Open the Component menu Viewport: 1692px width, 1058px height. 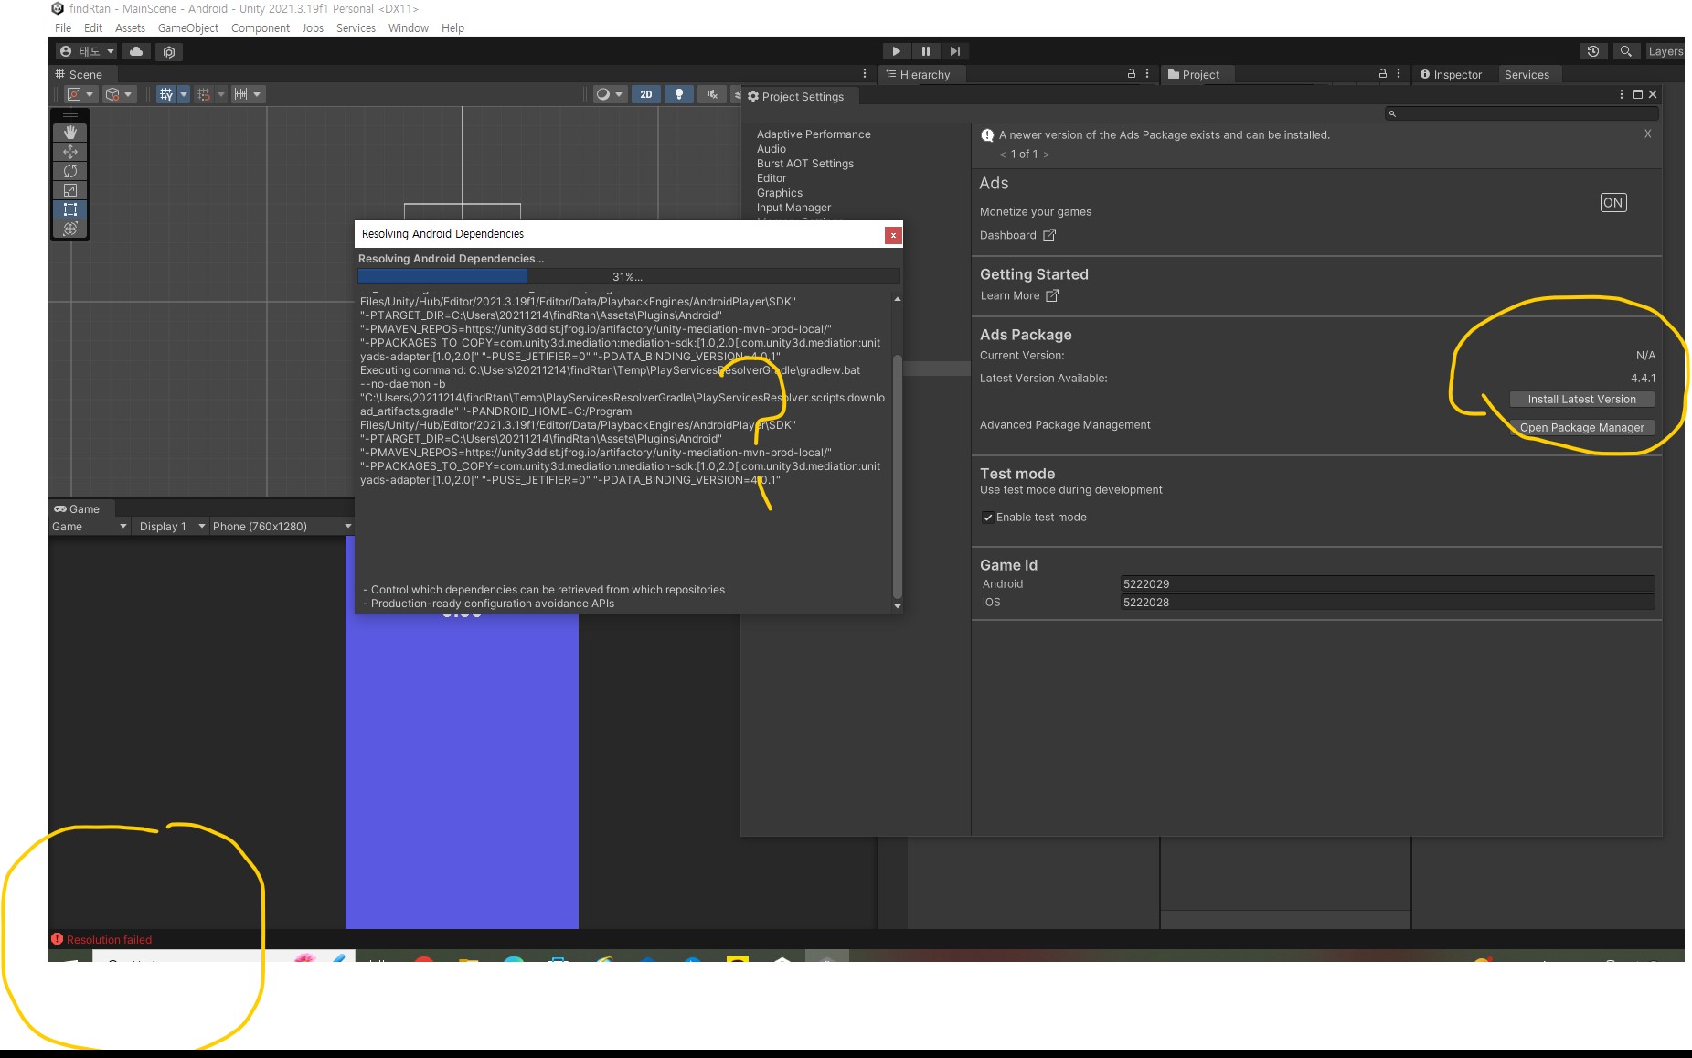[261, 27]
